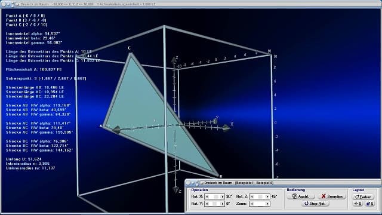
Task: Click the 'Streckenlänge BC' line
Action: (35, 97)
